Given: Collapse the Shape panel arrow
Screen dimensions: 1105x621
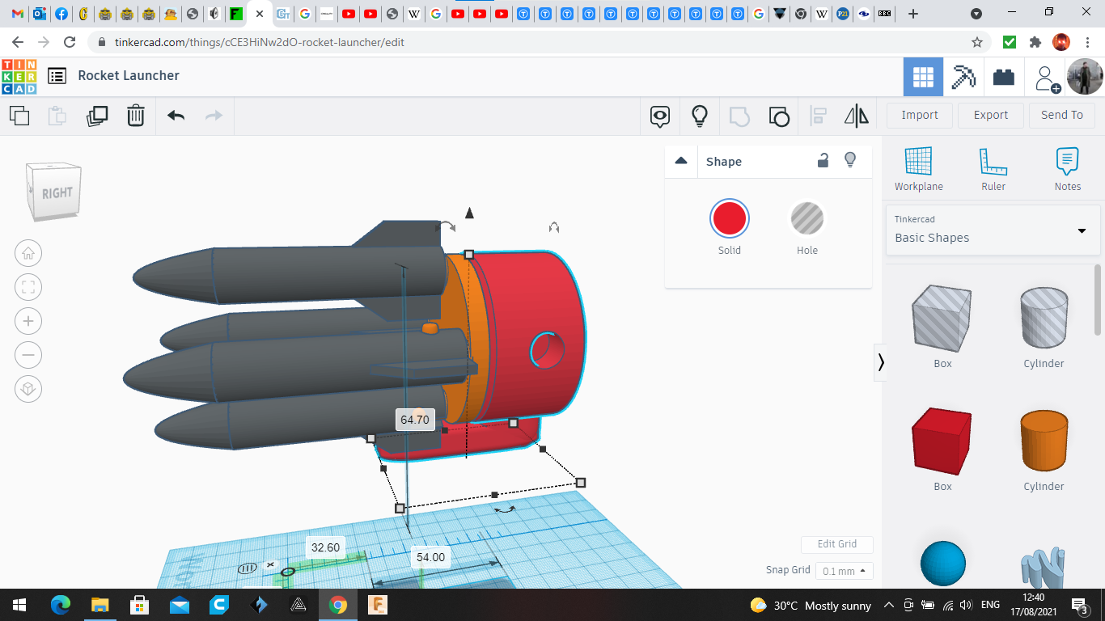Looking at the screenshot, I should click(681, 161).
